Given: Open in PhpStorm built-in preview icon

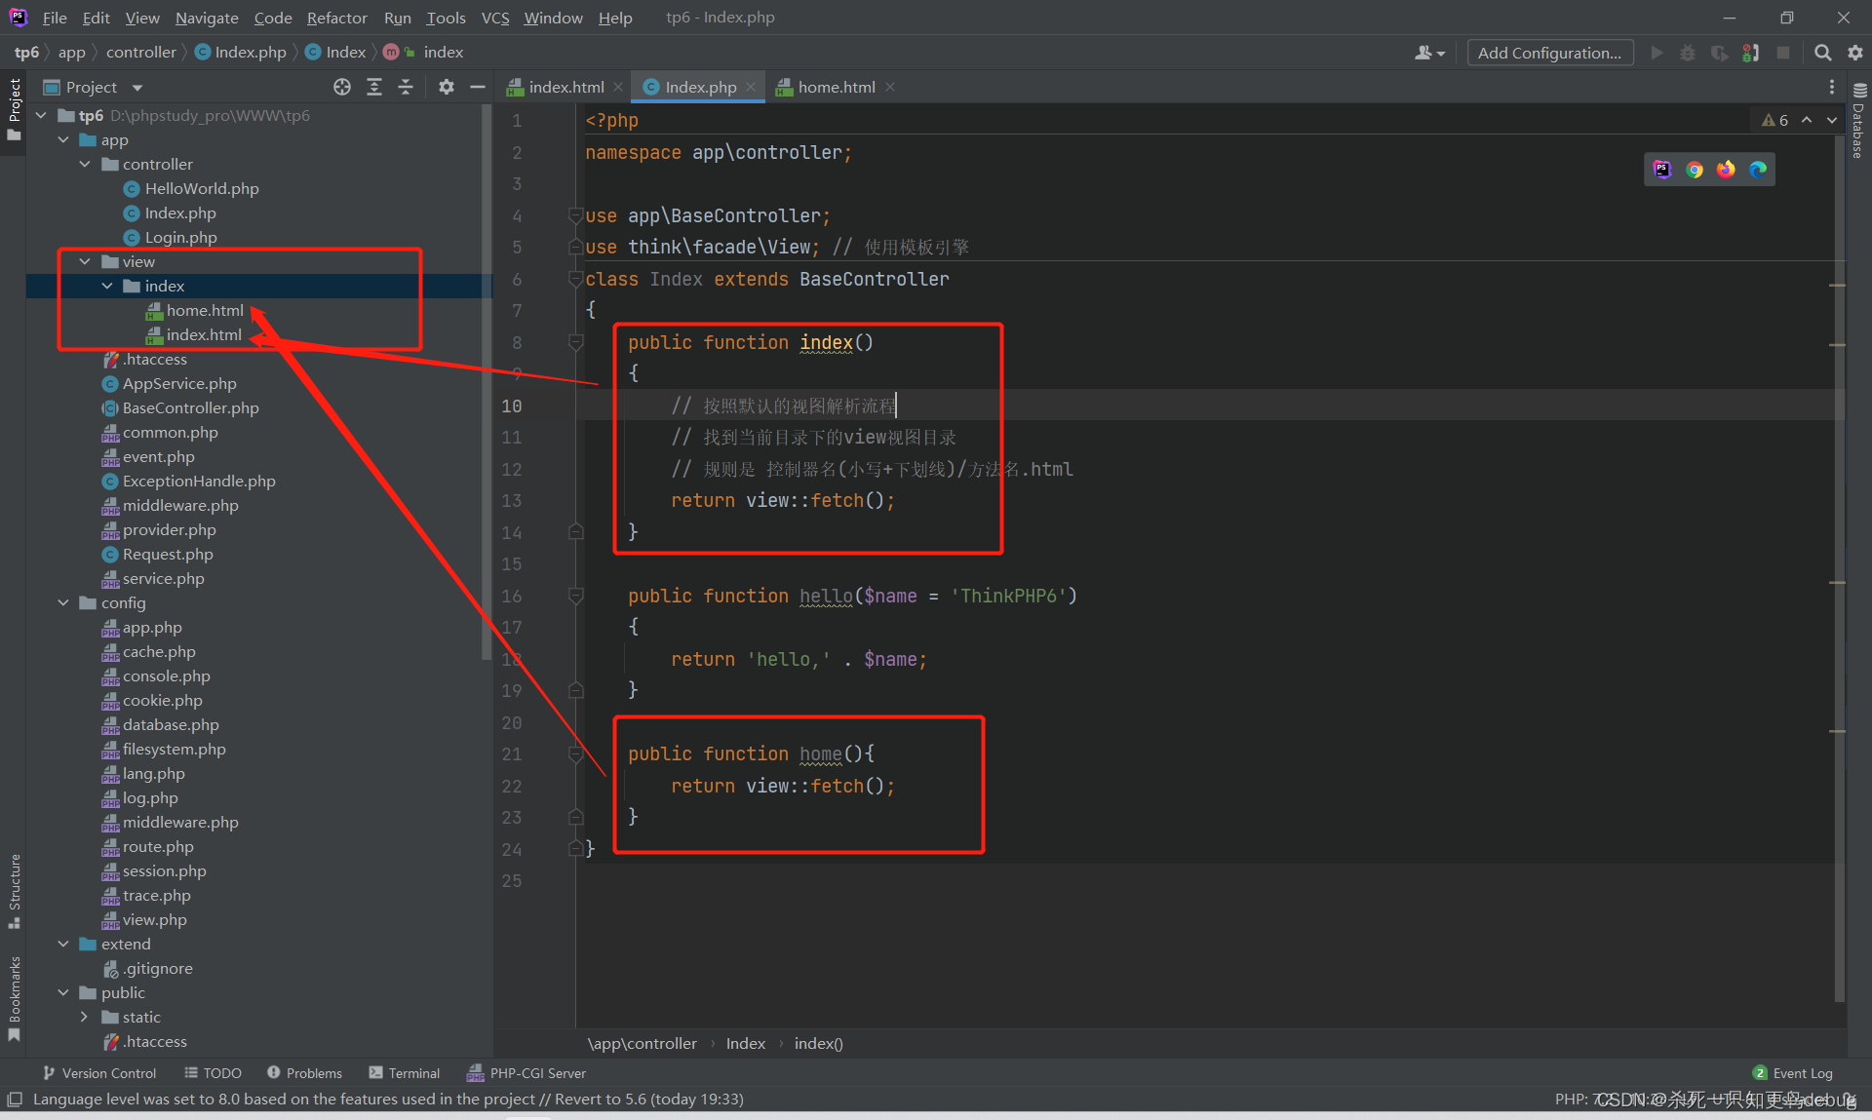Looking at the screenshot, I should [x=1662, y=170].
